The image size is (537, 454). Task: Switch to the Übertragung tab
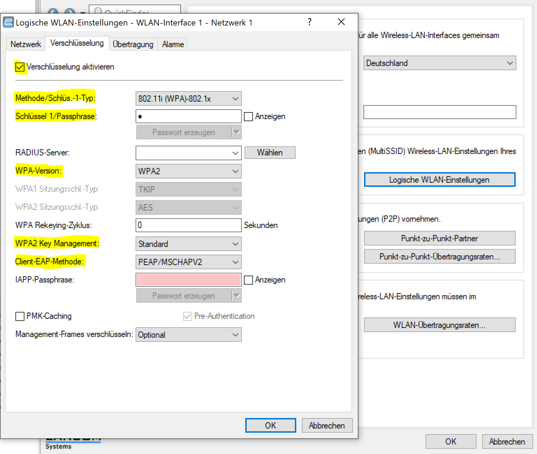133,44
